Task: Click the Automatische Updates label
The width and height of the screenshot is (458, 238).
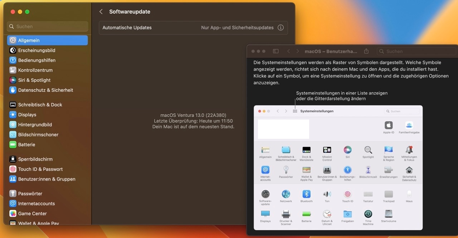Action: click(127, 27)
